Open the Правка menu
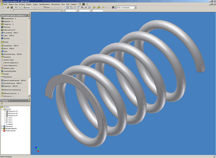The width and height of the screenshot is (216, 158). (x=11, y=4)
